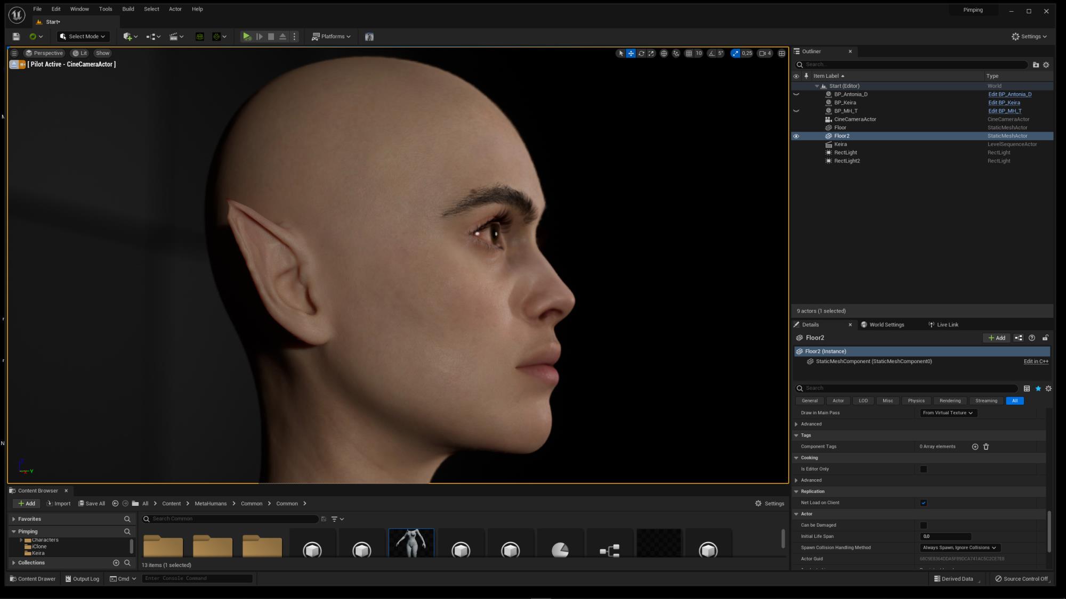Viewport: 1066px width, 599px height.
Task: Select the Scale tool in viewport
Action: (x=651, y=53)
